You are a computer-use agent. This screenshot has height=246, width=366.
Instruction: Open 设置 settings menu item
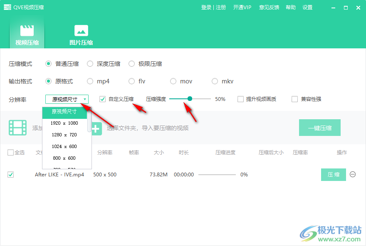pos(307,8)
